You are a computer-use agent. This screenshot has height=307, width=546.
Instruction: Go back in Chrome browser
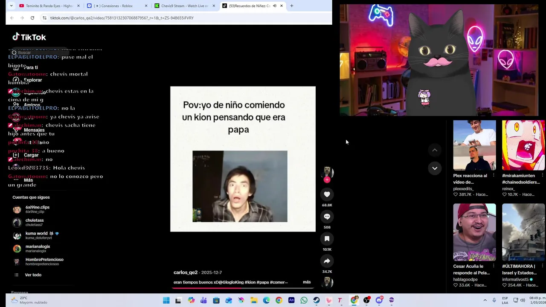pos(12,18)
